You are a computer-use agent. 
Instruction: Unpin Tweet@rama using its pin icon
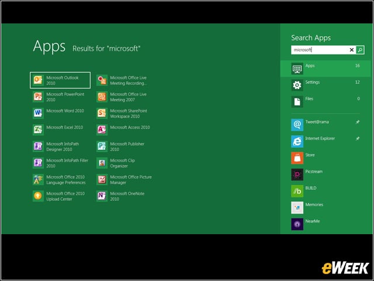pos(358,122)
